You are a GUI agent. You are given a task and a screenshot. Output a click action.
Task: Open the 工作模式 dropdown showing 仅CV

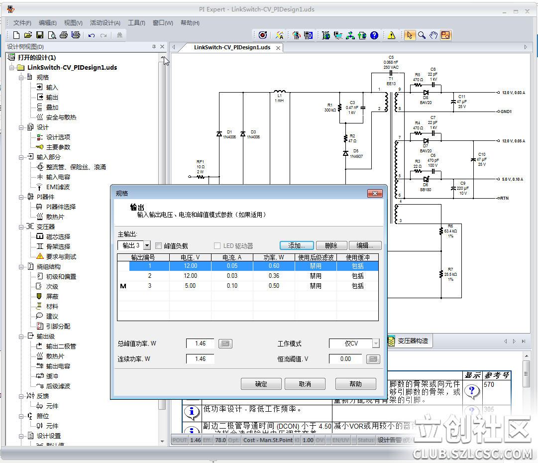click(376, 344)
